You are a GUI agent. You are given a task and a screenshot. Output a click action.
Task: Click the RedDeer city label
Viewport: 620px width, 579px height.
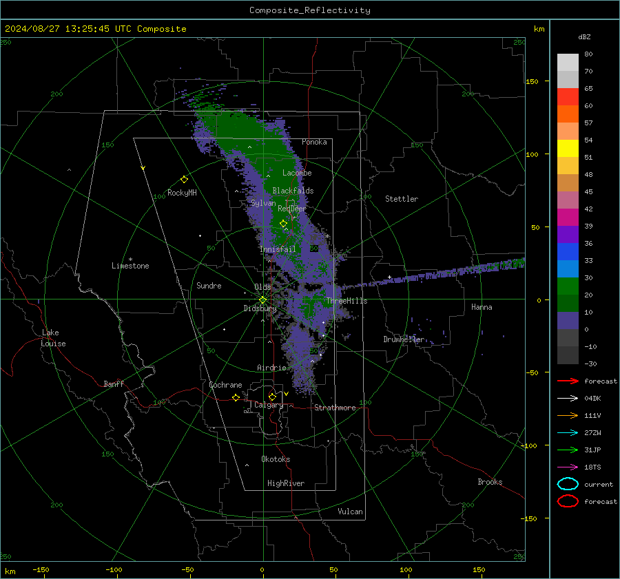point(292,209)
